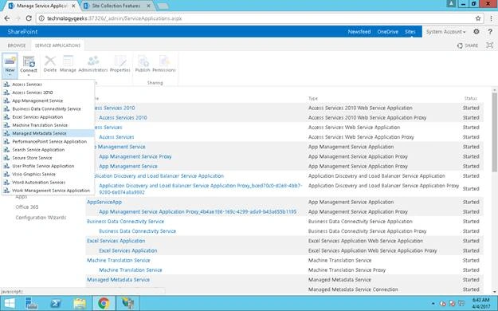
Task: Click the taskbar icon next to Chrome
Action: (x=127, y=303)
